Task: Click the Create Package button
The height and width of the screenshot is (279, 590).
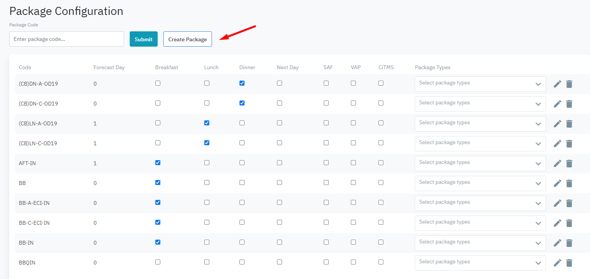Action: (187, 39)
